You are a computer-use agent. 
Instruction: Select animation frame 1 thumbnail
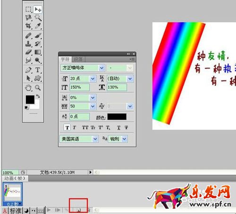[x=13, y=192]
